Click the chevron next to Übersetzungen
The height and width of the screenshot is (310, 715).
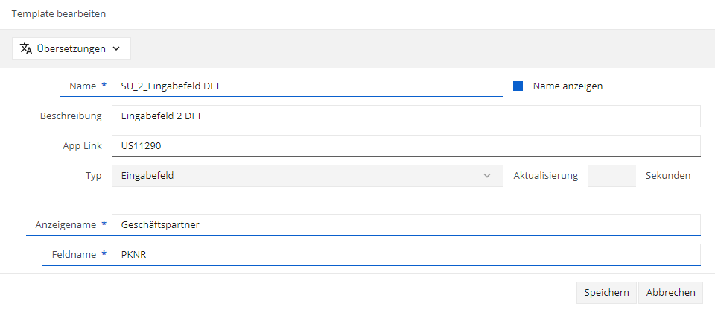click(116, 49)
